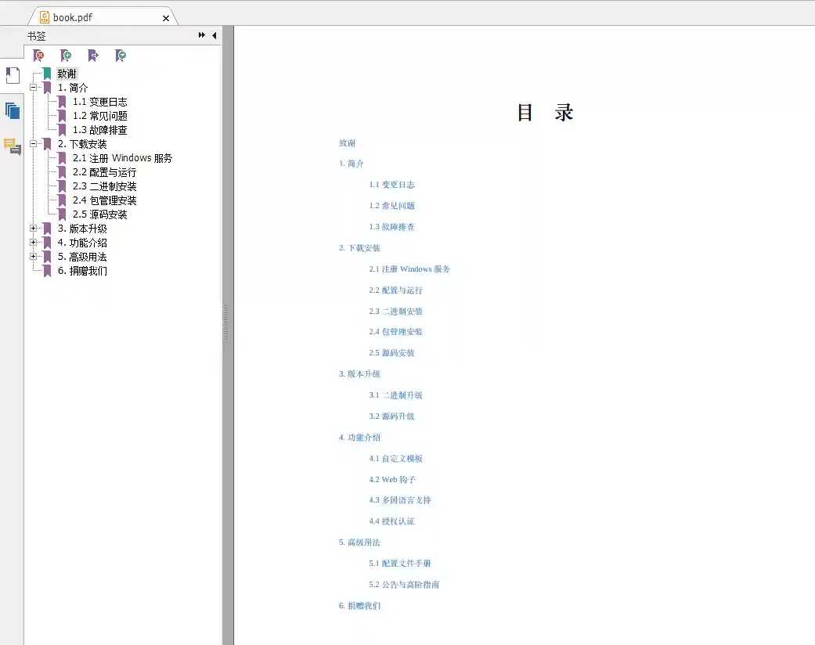The image size is (815, 645).
Task: Open '2.1 注册 Windows 服务' contents link
Action: point(409,268)
